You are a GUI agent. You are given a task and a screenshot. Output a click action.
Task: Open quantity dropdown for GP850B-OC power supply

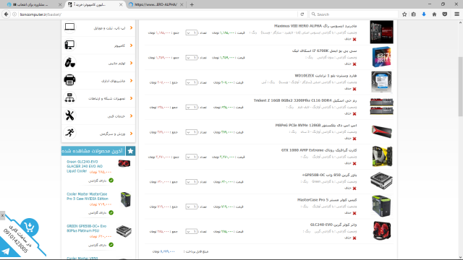191,182
